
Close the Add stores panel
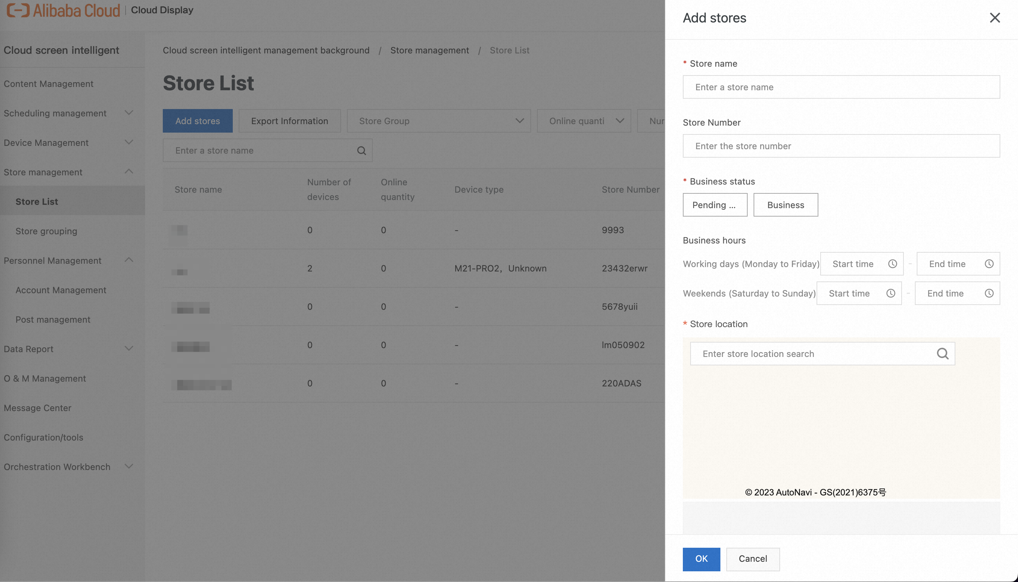994,18
